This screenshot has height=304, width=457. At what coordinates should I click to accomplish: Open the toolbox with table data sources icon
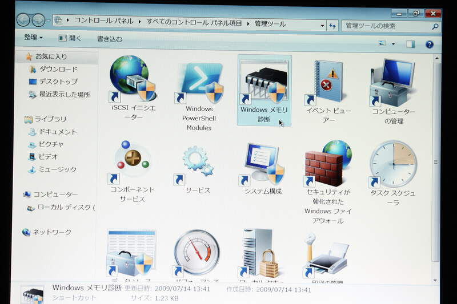click(x=131, y=253)
